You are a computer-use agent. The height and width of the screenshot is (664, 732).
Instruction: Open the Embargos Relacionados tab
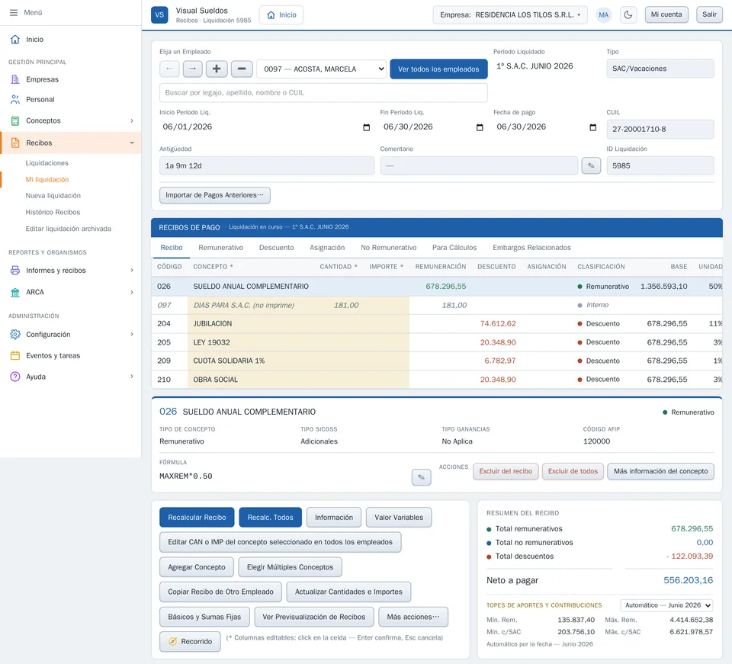pyautogui.click(x=531, y=247)
